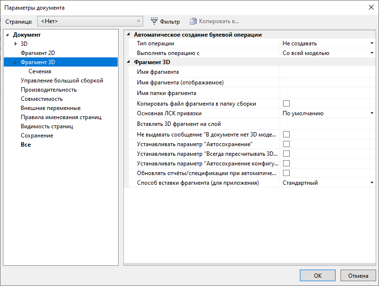379x286 pixels.
Task: Collapse the Фрагмент 3D property group
Action: (128, 62)
